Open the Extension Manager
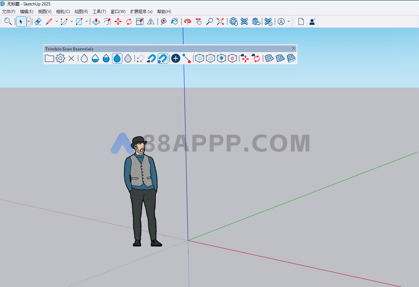This screenshot has height=287, width=419. click(269, 21)
